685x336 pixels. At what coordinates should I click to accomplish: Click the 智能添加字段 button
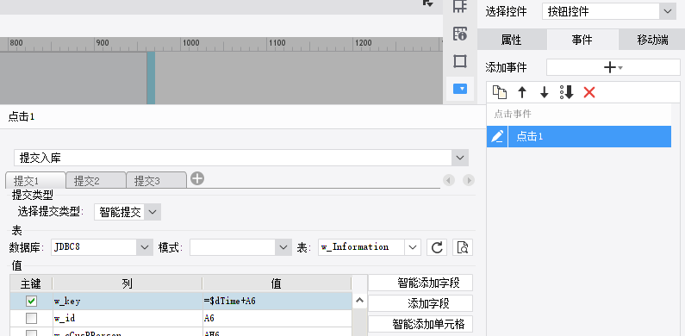point(420,283)
